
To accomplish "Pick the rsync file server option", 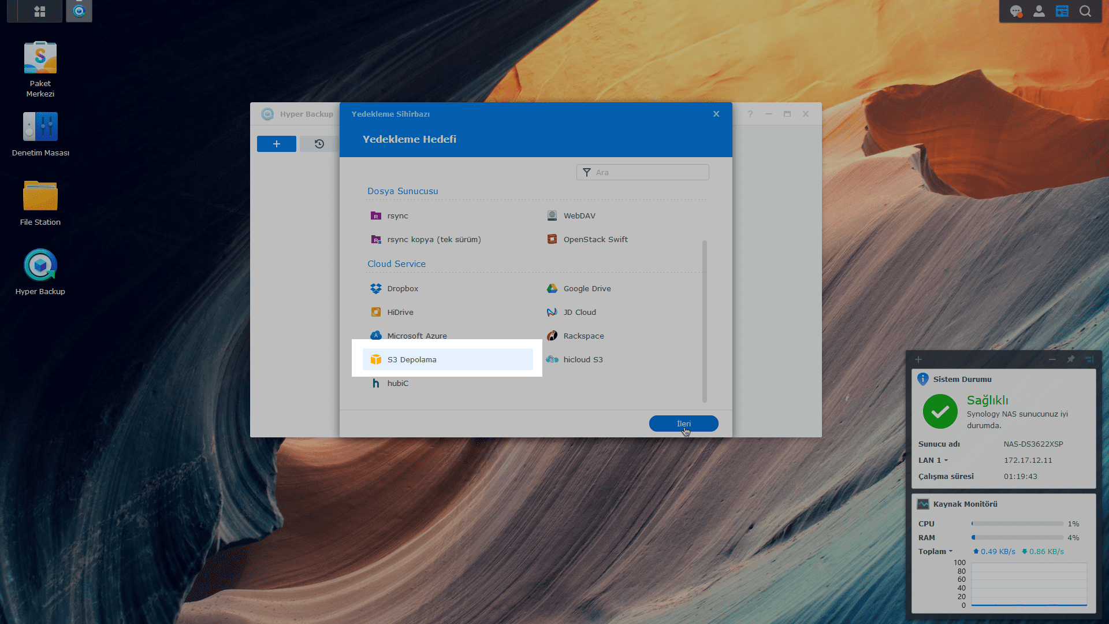I will (x=397, y=216).
